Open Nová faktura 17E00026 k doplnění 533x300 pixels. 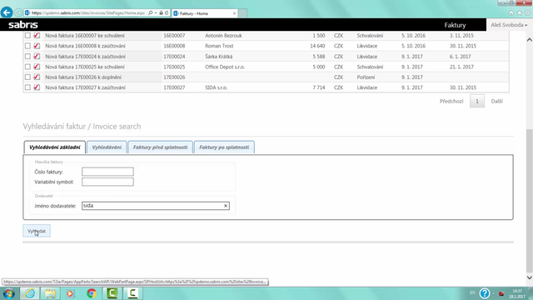(83, 77)
